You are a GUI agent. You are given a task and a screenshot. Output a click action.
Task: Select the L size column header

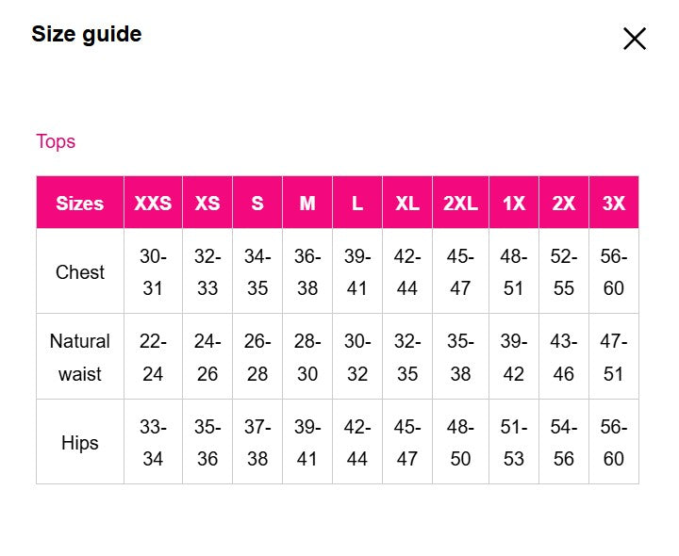point(357,203)
